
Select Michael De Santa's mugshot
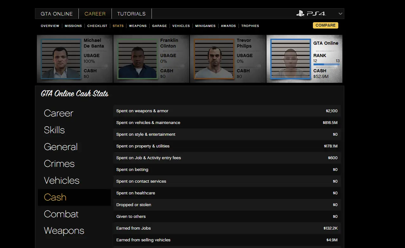[61, 59]
